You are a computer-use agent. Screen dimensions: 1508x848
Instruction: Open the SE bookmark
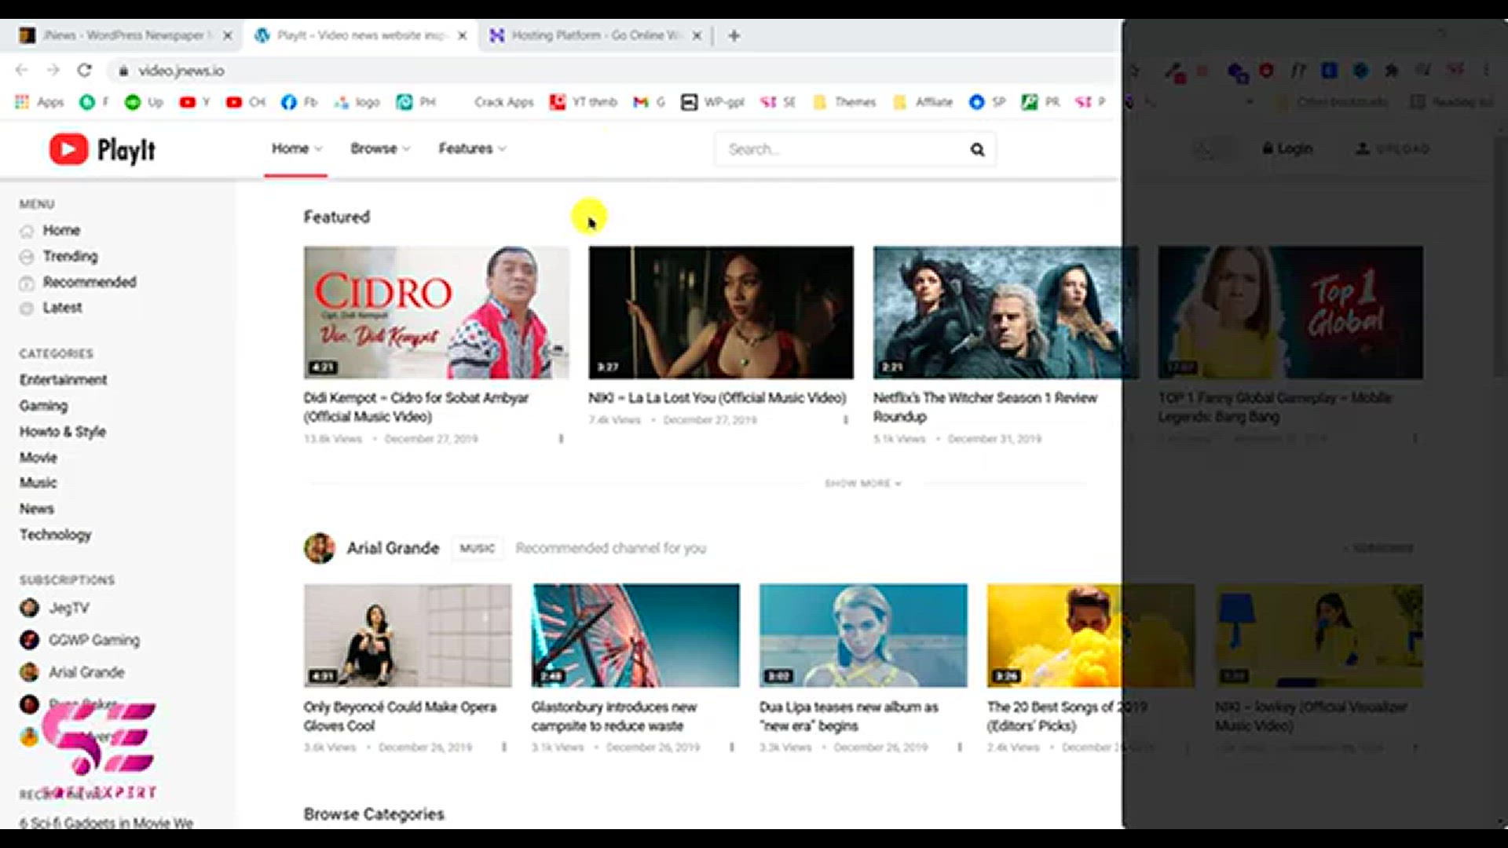(x=778, y=102)
